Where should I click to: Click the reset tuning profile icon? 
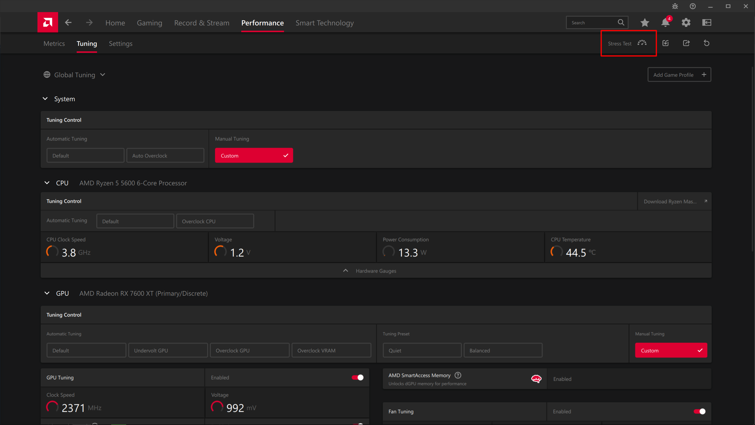tap(707, 43)
